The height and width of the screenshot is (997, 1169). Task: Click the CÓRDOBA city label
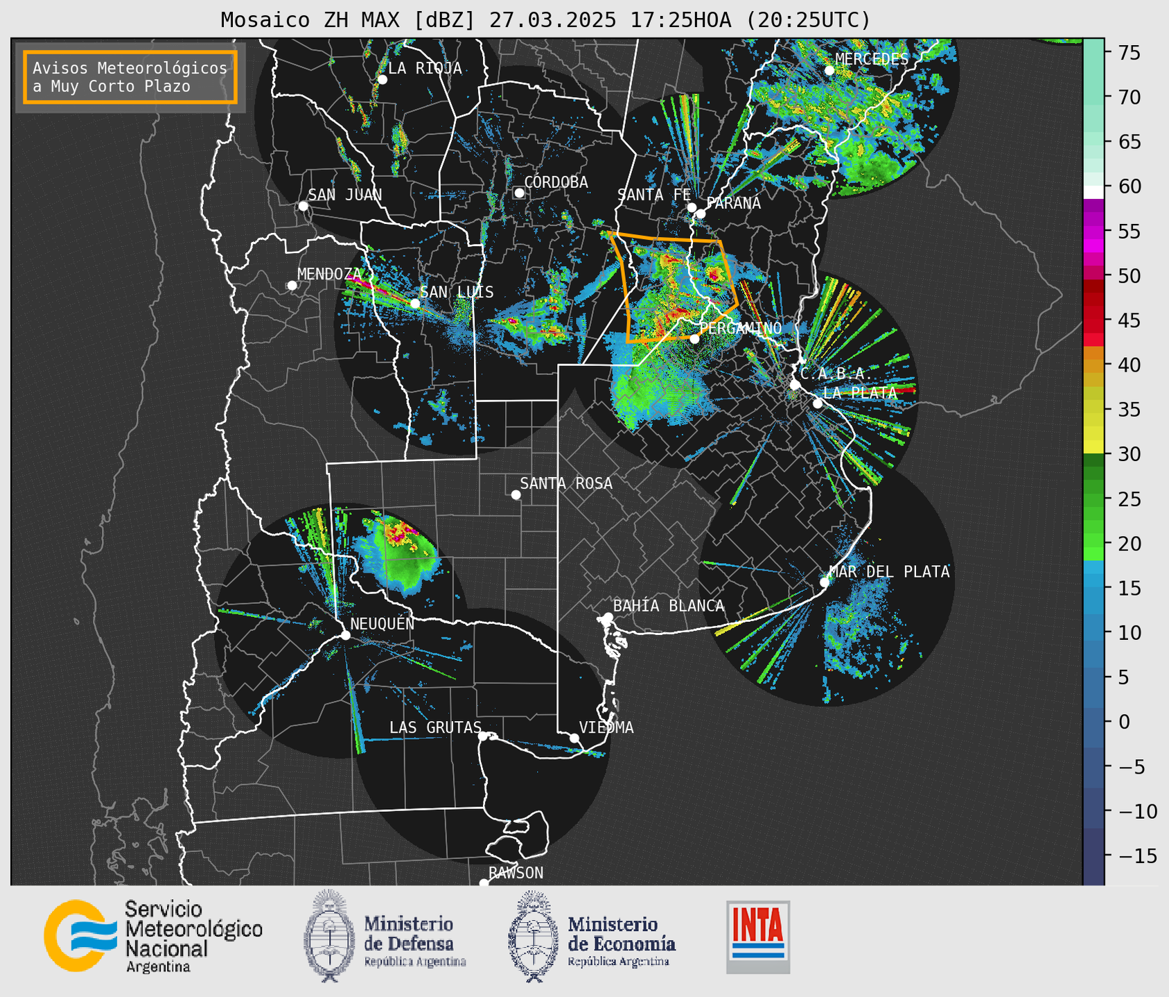556,182
